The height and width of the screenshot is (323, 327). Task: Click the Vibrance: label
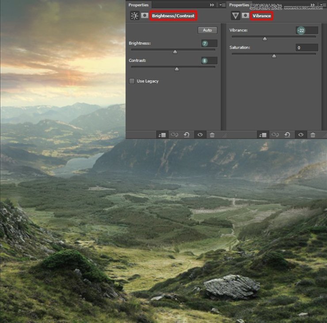click(x=239, y=30)
